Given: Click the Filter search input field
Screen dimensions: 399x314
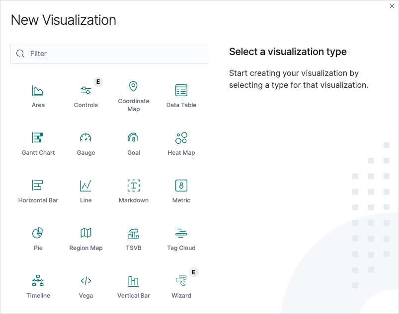Looking at the screenshot, I should pos(110,54).
